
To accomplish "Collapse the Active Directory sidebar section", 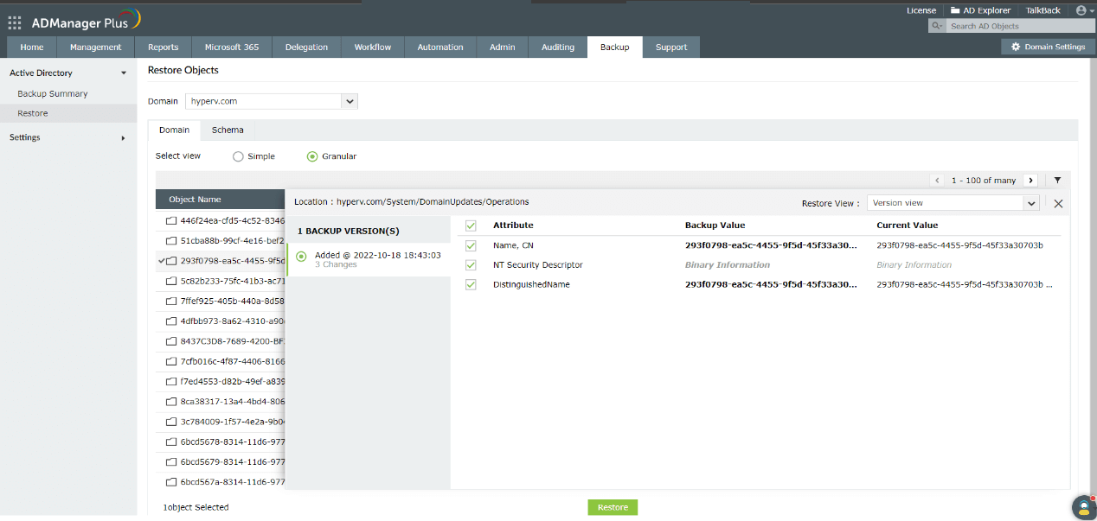I will coord(124,73).
